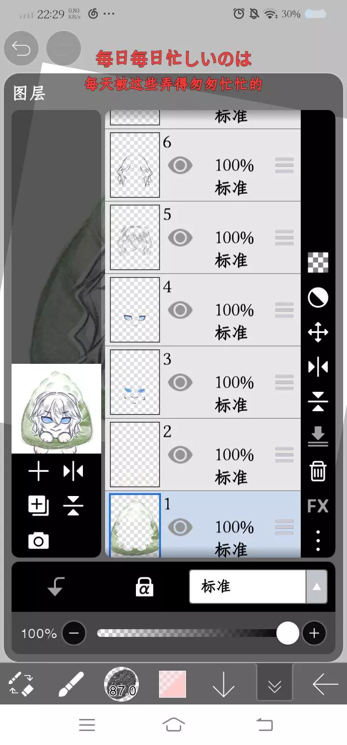This screenshot has width=347, height=745.
Task: Open the FX filter menu
Action: click(318, 506)
